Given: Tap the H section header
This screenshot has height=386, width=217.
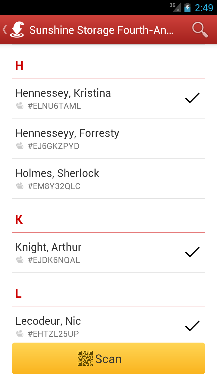Looking at the screenshot, I should [19, 66].
